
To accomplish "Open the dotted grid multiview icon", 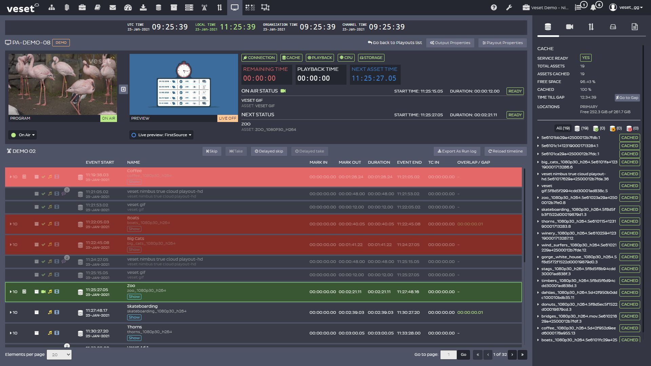I will 250,7.
